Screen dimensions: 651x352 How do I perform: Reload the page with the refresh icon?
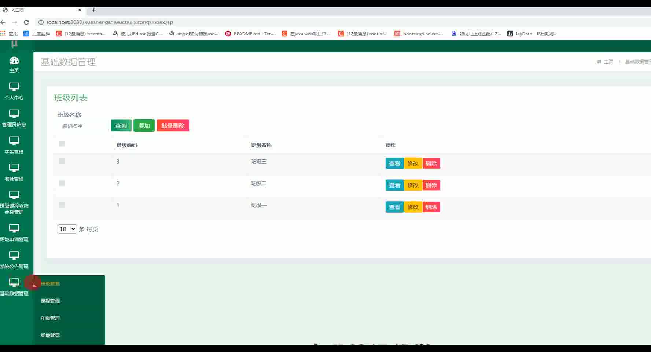26,22
